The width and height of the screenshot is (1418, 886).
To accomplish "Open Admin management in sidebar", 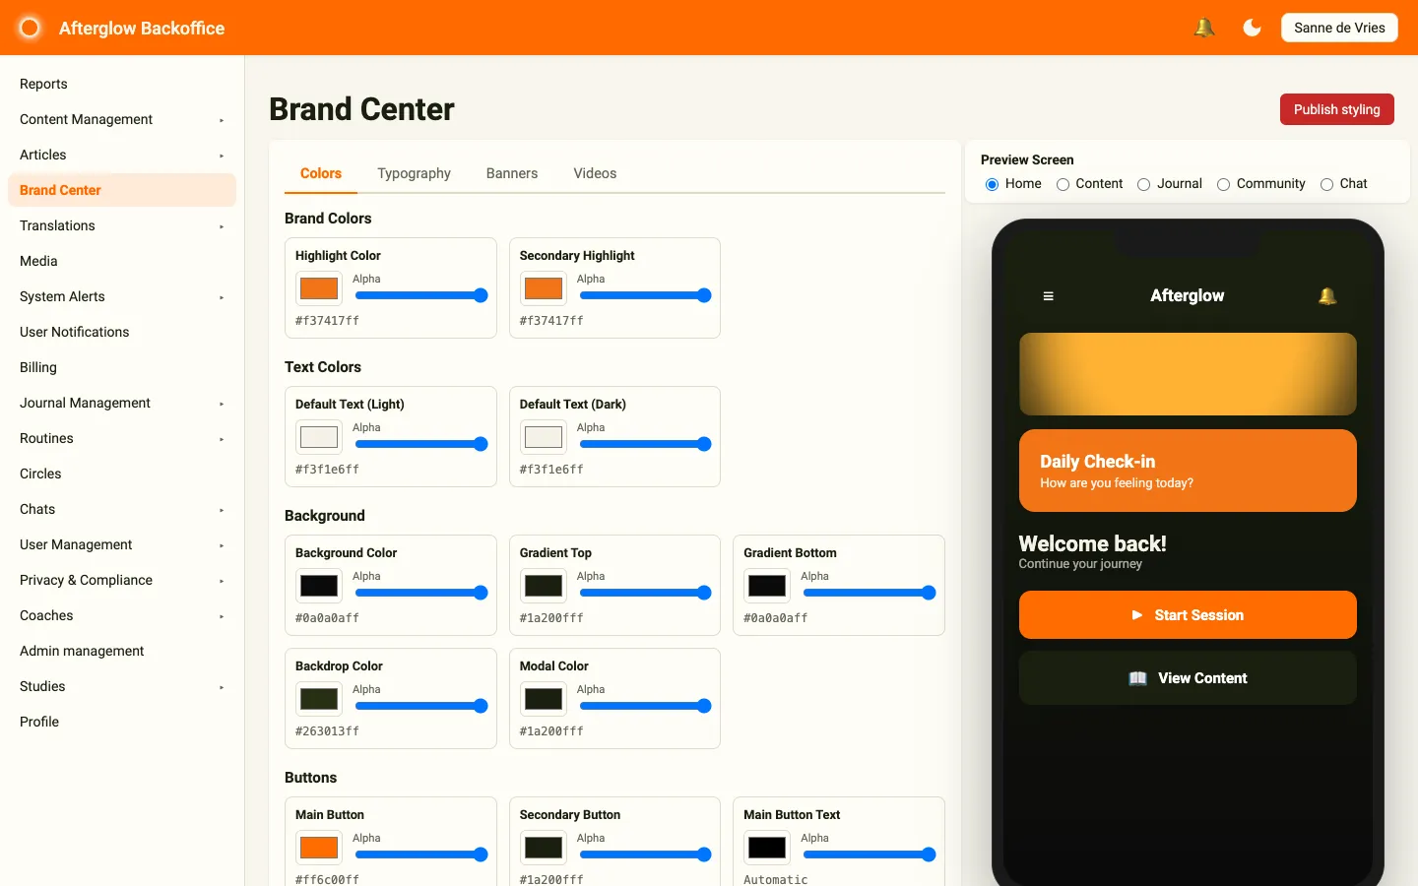I will (122, 651).
